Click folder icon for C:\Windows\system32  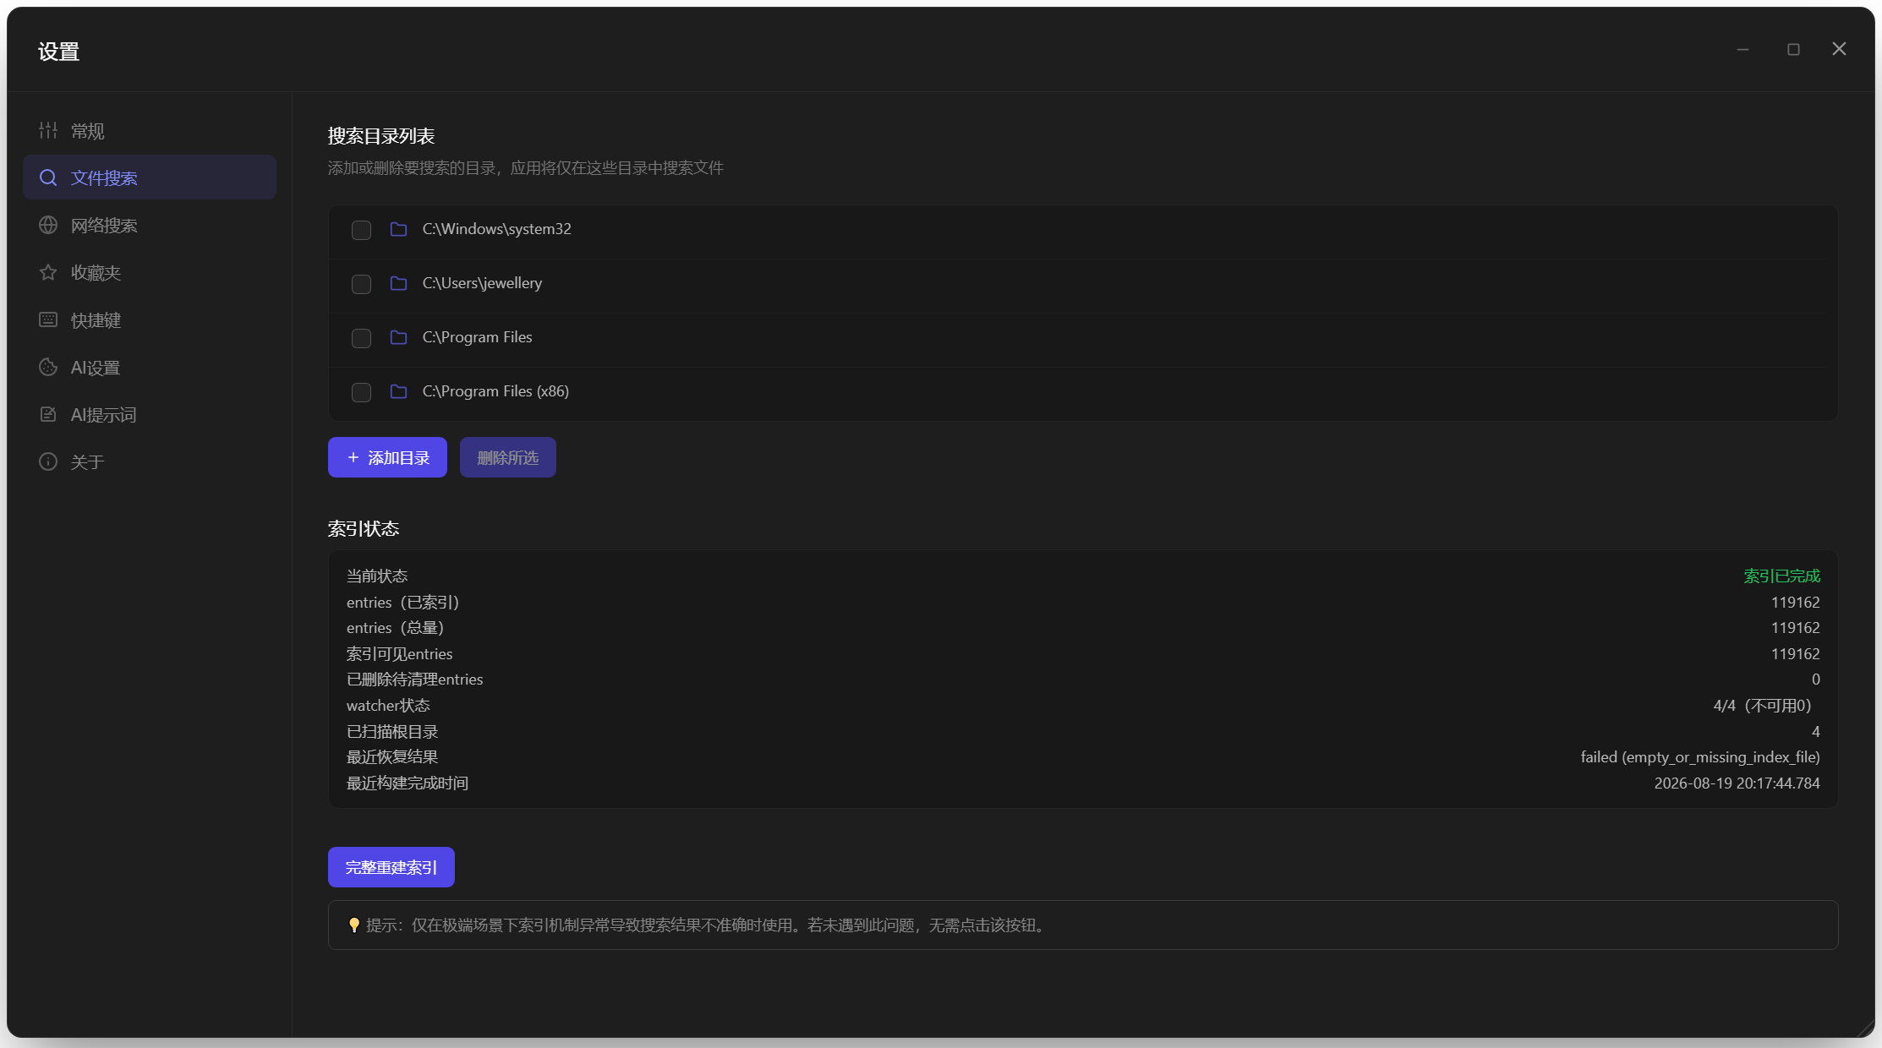pyautogui.click(x=398, y=229)
